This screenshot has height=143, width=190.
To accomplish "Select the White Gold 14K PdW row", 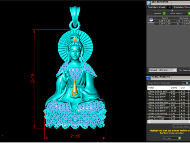I will tap(169, 102).
